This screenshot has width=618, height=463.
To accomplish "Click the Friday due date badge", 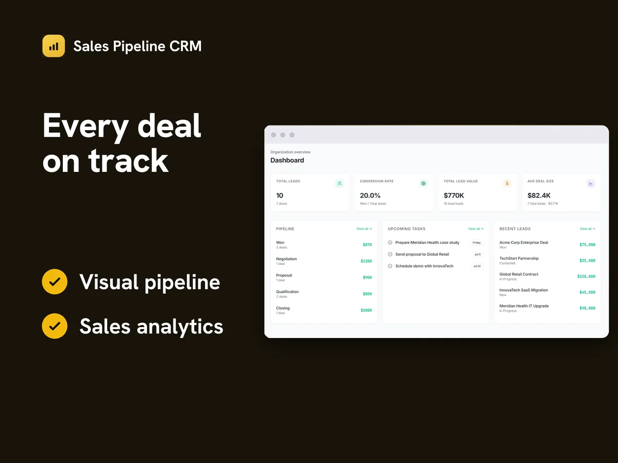I will (476, 242).
